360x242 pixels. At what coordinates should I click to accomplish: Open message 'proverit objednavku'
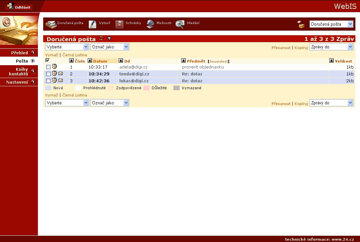point(203,67)
